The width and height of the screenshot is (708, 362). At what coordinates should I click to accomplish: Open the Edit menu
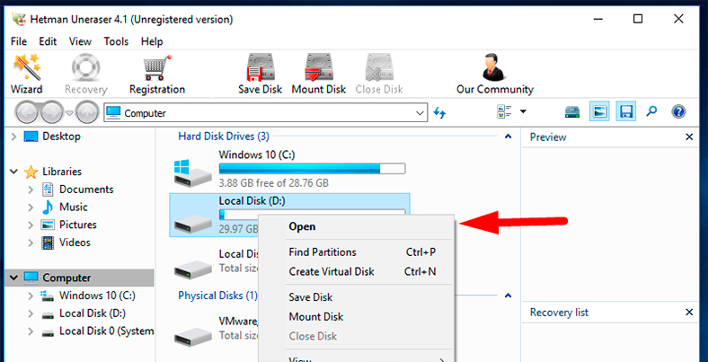pyautogui.click(x=48, y=41)
